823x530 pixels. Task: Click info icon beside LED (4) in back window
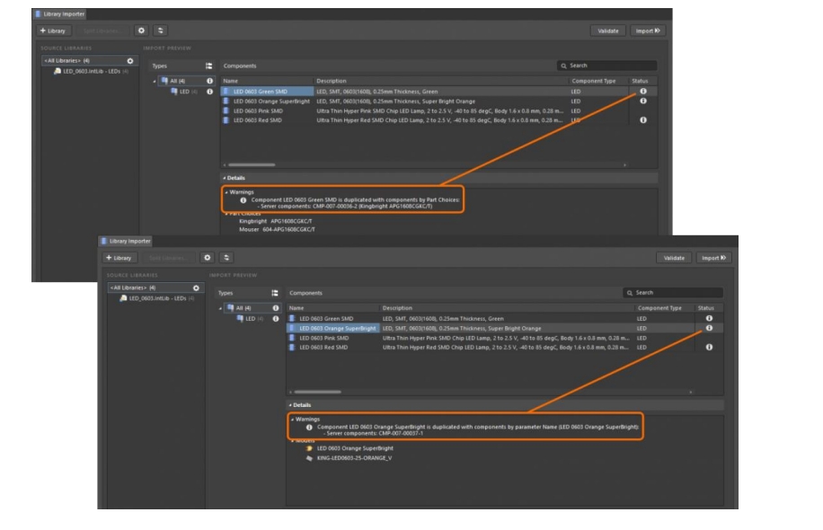pyautogui.click(x=209, y=92)
